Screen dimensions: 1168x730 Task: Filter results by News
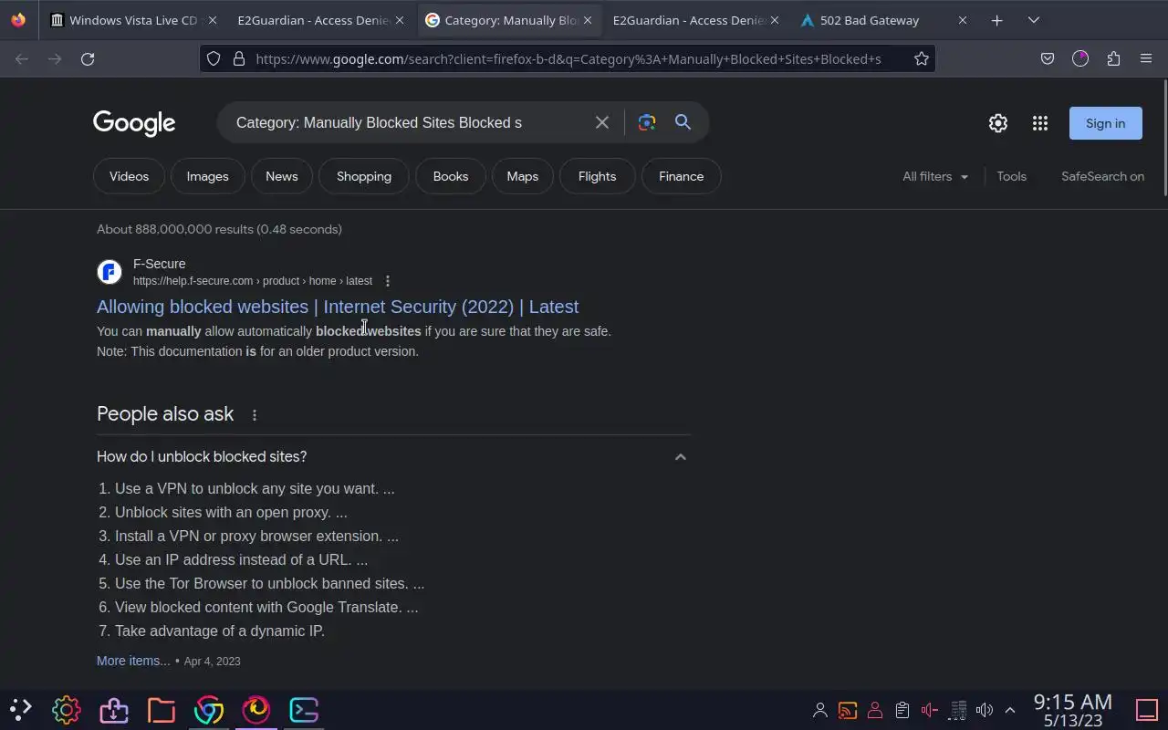[x=282, y=176]
